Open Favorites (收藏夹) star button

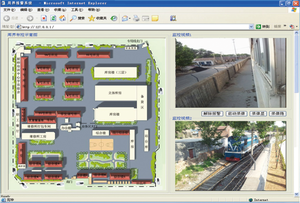tap(97, 18)
